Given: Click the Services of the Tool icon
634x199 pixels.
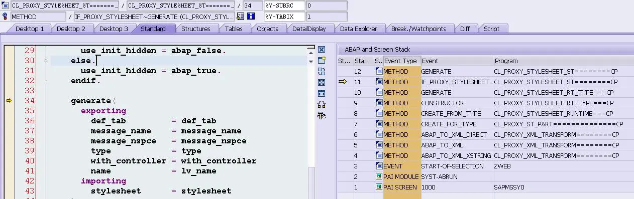Looking at the screenshot, I should click(x=322, y=104).
